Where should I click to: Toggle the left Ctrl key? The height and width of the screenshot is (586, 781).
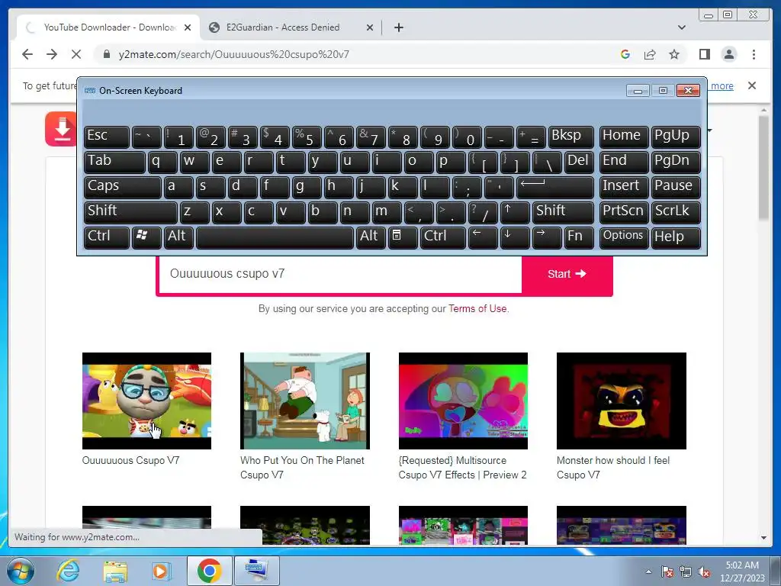107,237
